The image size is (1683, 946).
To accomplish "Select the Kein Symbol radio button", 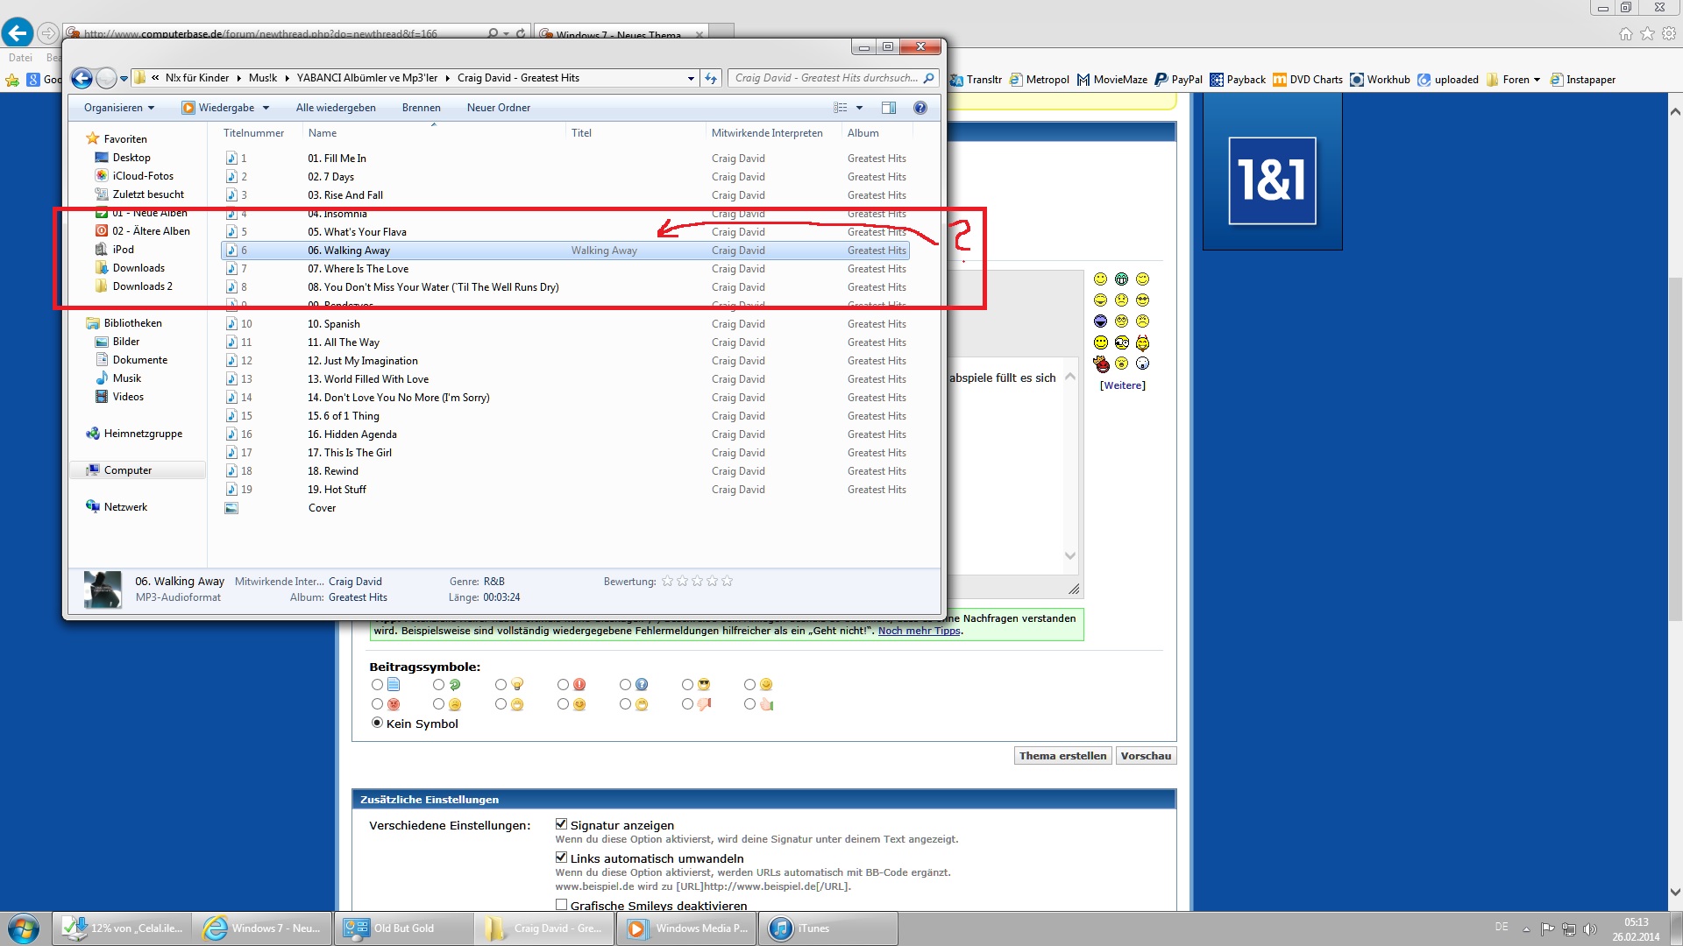I will pyautogui.click(x=377, y=723).
